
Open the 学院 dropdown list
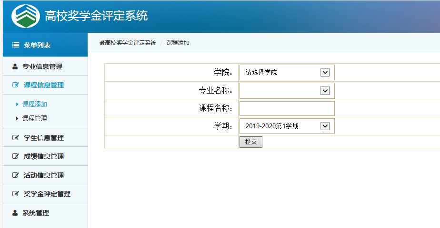coord(287,73)
